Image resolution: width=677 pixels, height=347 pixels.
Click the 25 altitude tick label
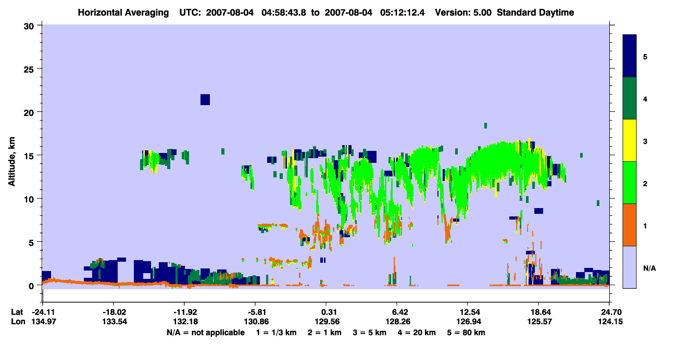coord(30,69)
